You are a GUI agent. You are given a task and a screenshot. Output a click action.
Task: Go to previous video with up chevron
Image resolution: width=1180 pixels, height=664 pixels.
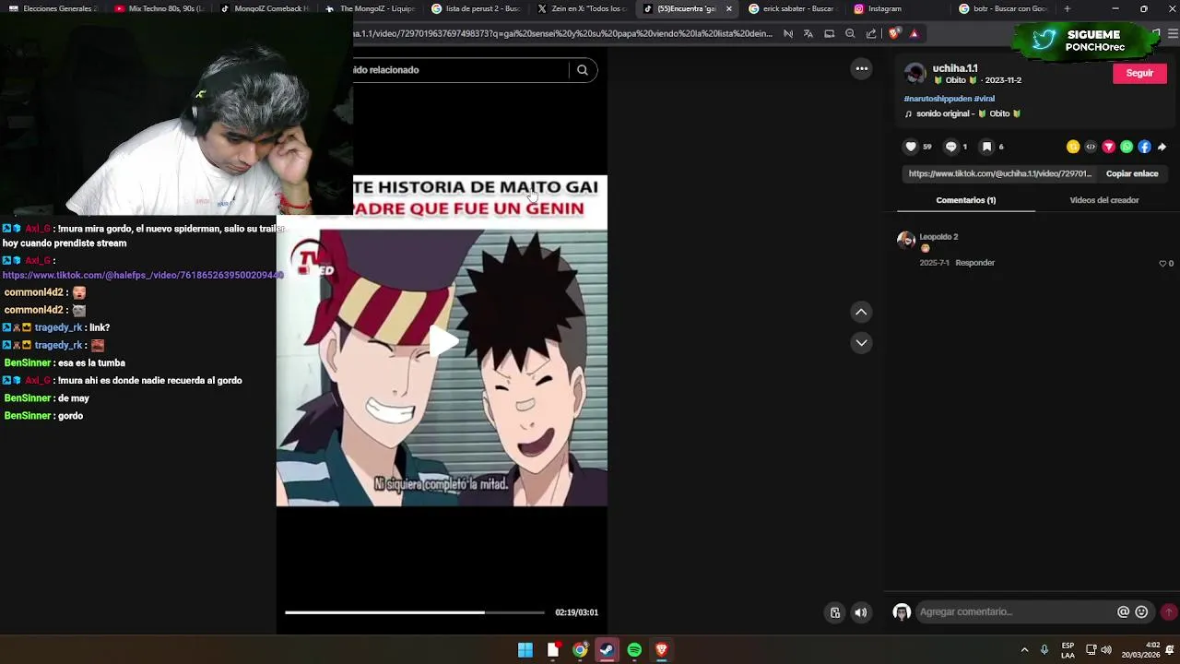(861, 312)
